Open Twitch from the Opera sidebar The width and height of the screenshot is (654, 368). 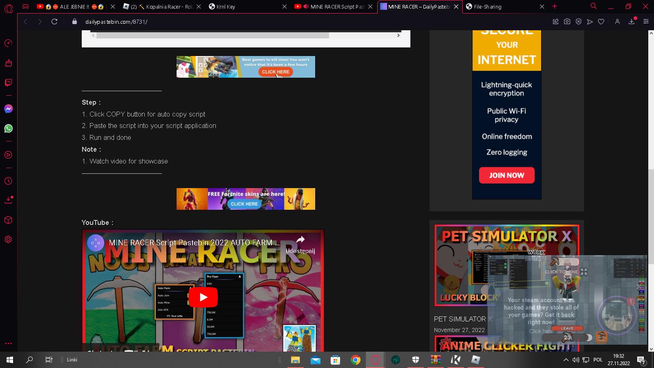[8, 83]
